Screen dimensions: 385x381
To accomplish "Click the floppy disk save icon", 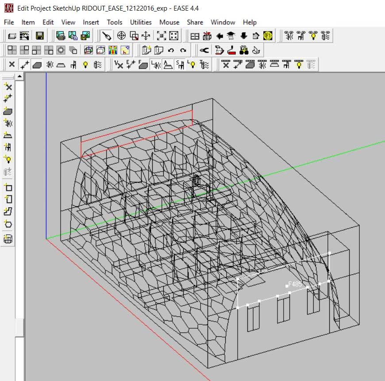I will click(40, 36).
